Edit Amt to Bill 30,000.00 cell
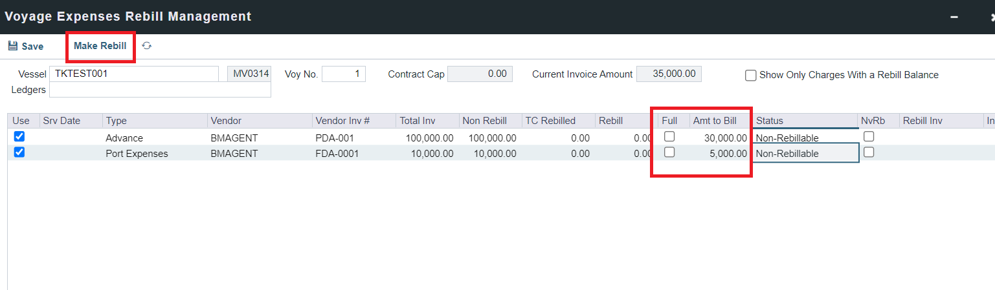 720,138
